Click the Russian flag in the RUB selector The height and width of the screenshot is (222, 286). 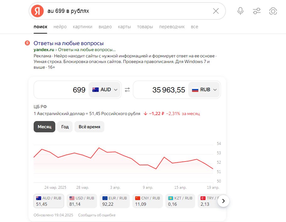pyautogui.click(x=195, y=90)
